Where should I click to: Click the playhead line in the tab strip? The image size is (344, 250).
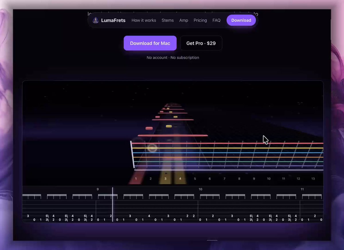click(112, 205)
